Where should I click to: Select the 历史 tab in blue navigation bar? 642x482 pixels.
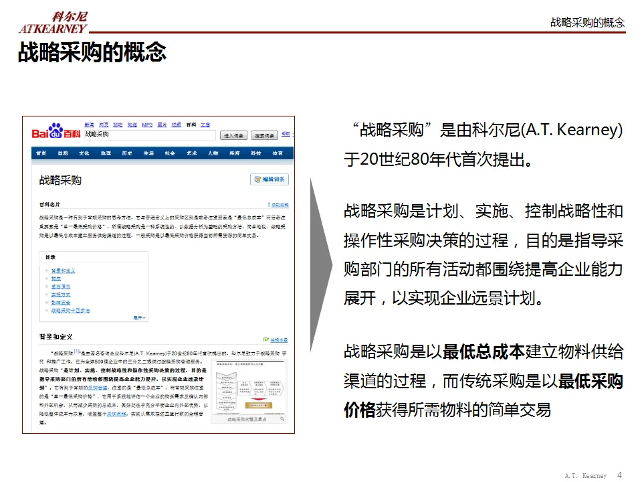[127, 153]
